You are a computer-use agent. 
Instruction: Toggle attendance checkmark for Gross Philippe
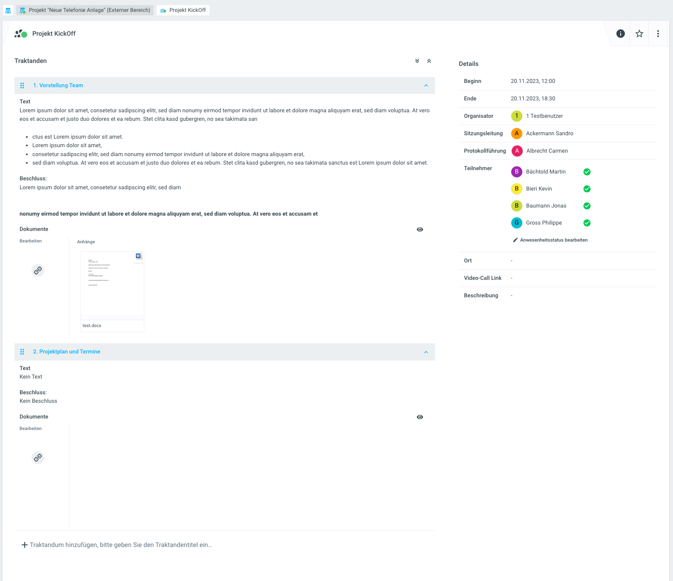click(x=587, y=223)
